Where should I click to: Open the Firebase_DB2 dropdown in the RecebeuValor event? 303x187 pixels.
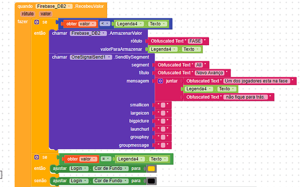coord(54,7)
